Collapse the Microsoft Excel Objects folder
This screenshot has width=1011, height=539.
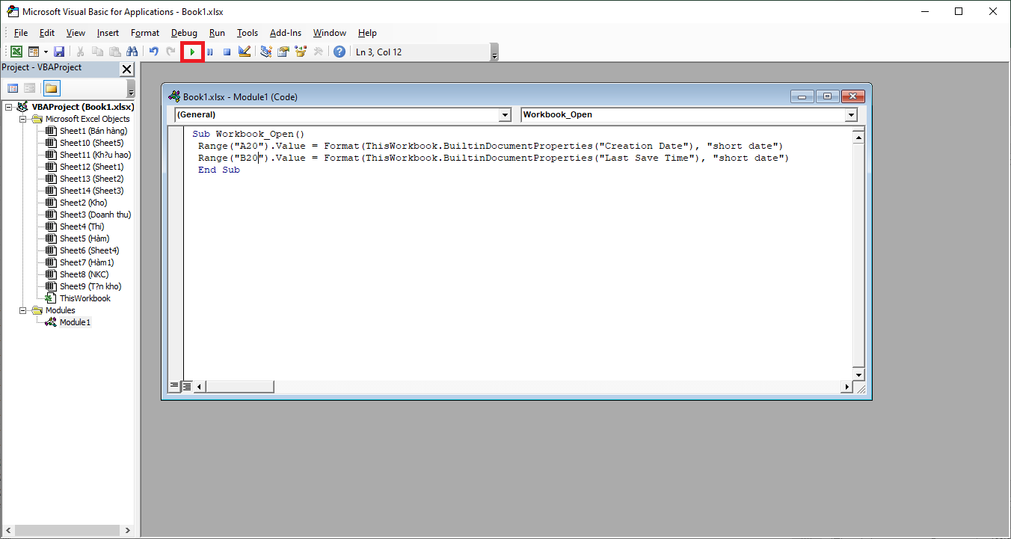(x=22, y=119)
